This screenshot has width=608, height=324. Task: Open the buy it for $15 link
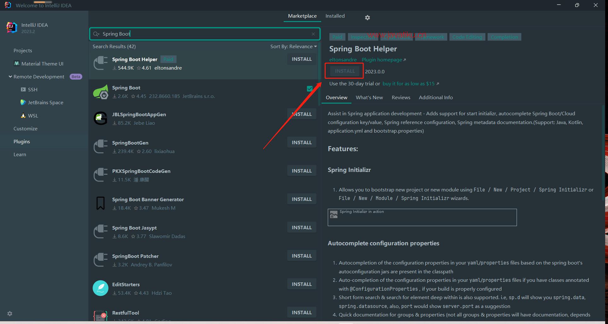click(411, 84)
